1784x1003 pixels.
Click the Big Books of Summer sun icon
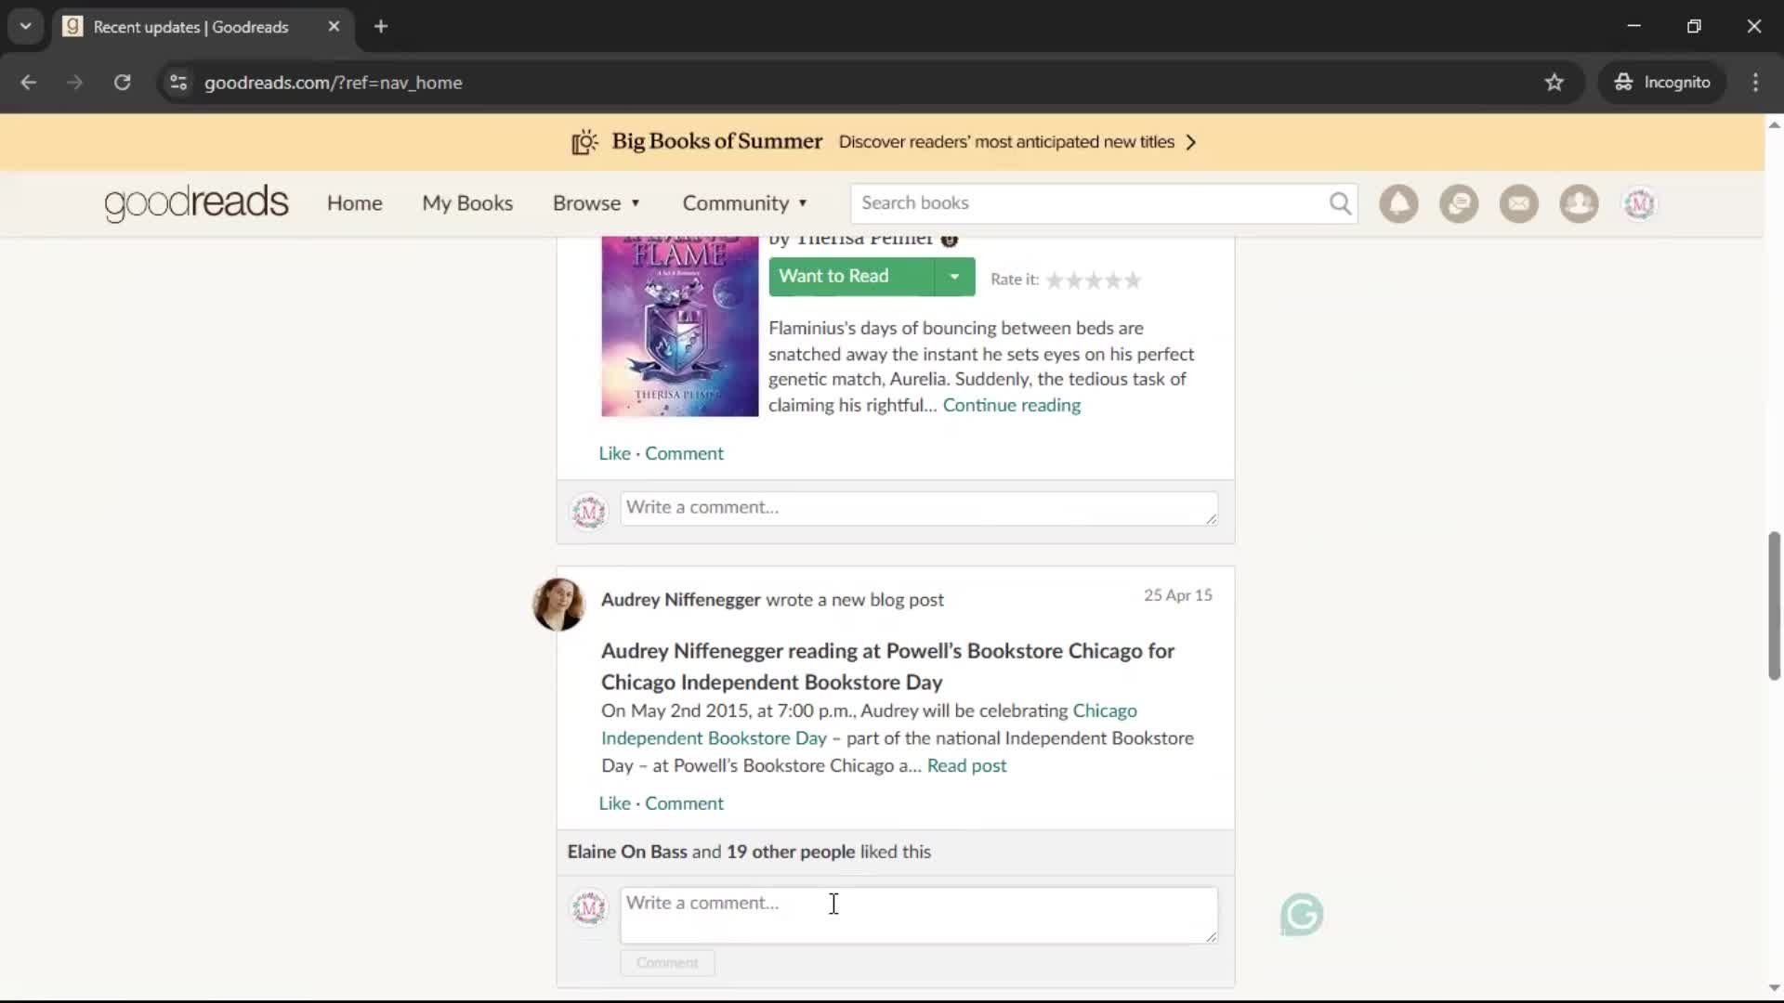pos(584,141)
